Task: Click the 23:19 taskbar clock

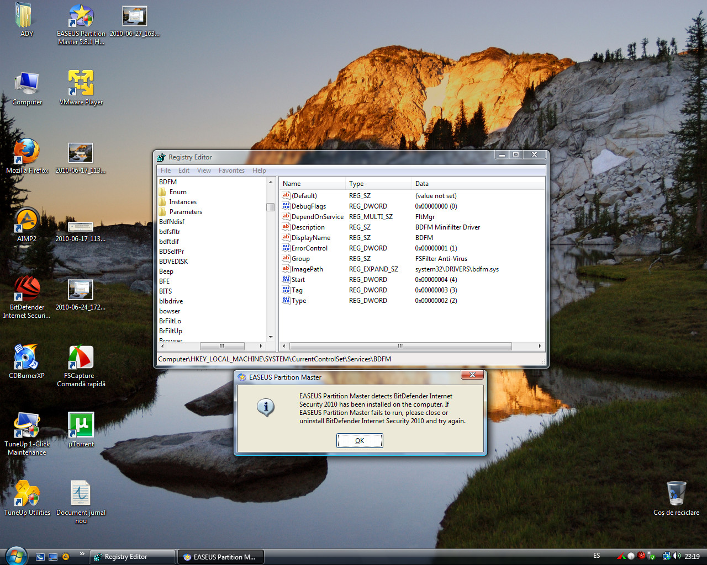Action: [692, 556]
